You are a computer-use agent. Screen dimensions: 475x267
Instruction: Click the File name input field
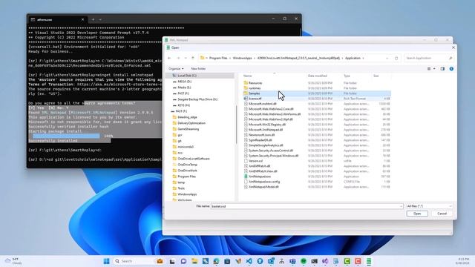(x=304, y=206)
